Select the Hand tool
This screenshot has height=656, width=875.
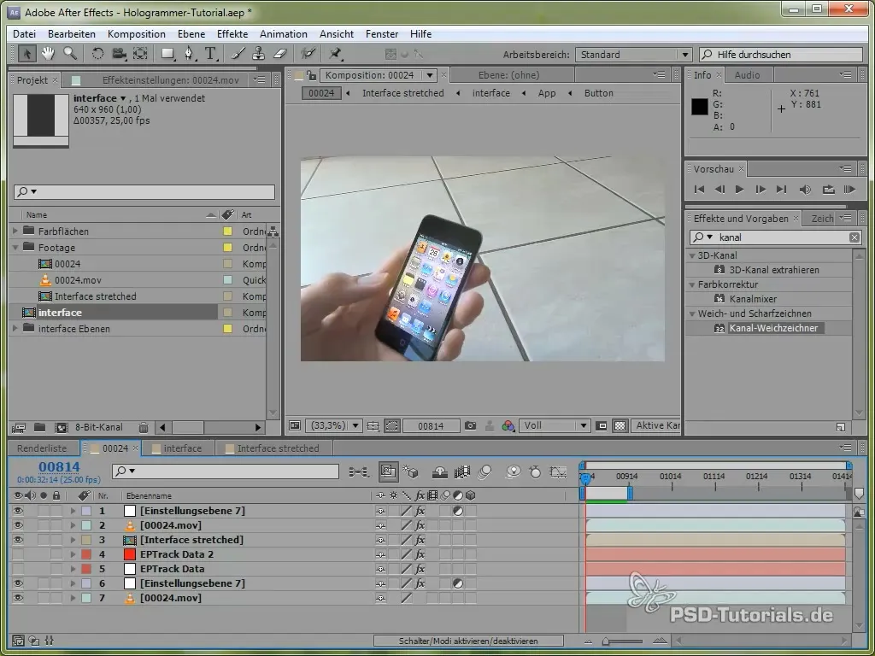(48, 54)
